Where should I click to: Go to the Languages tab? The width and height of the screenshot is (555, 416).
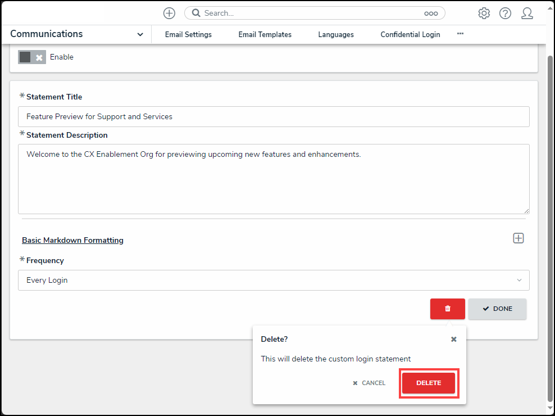(x=336, y=35)
